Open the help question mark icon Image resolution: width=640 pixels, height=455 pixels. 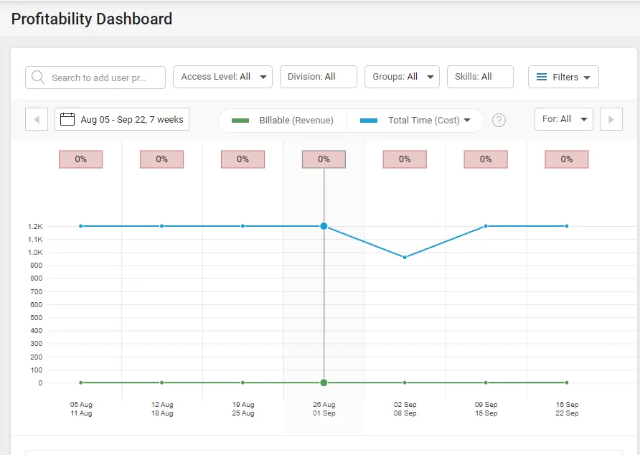pos(499,121)
